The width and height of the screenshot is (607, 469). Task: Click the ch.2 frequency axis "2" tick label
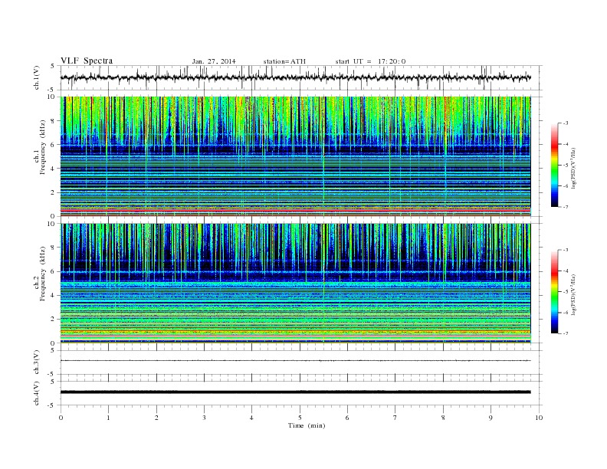click(53, 319)
